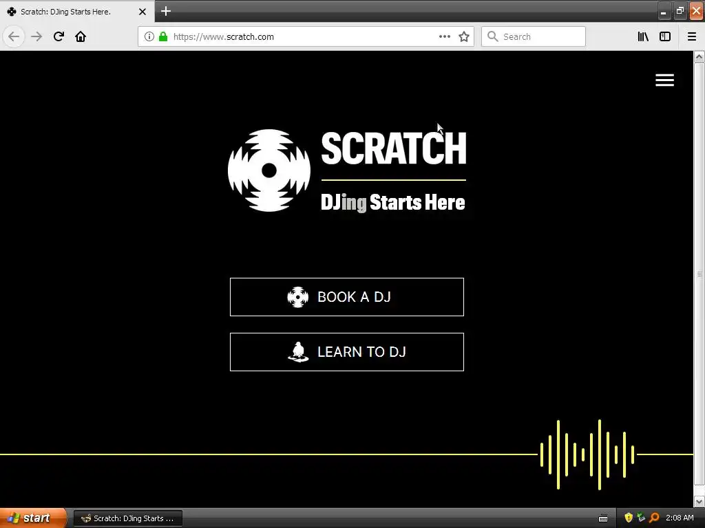This screenshot has width=705, height=528.
Task: Click the page scrollbar down arrow
Action: click(x=699, y=501)
